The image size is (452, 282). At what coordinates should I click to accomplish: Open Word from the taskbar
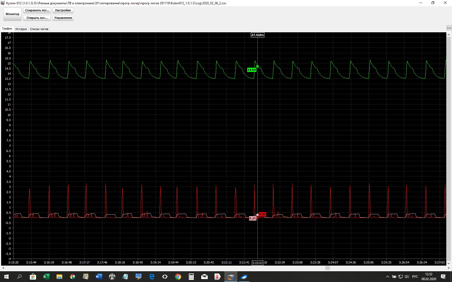coord(99,277)
